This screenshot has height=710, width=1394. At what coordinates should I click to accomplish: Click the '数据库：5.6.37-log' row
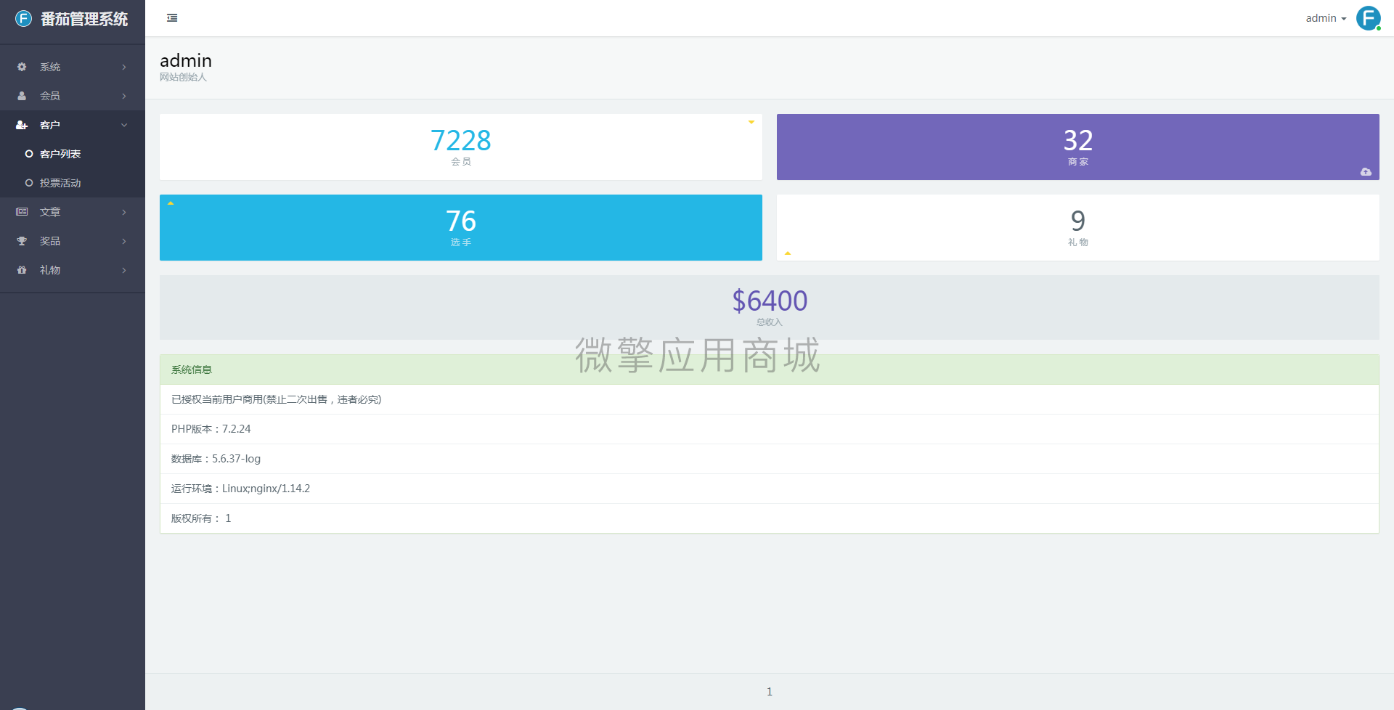(x=770, y=459)
